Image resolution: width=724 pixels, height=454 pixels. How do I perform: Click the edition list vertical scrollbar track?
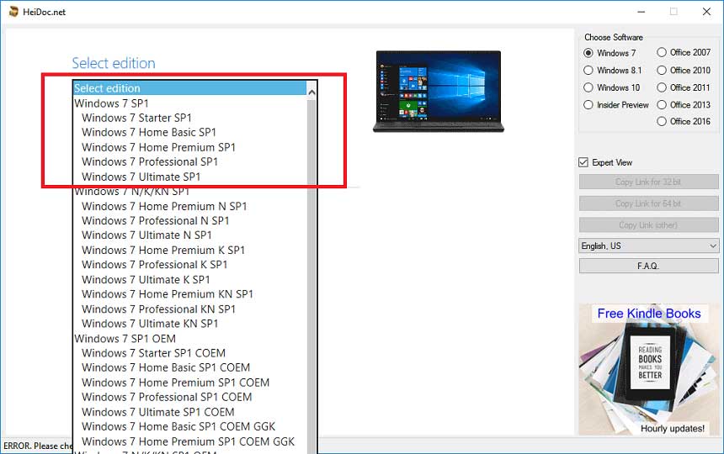(311, 277)
